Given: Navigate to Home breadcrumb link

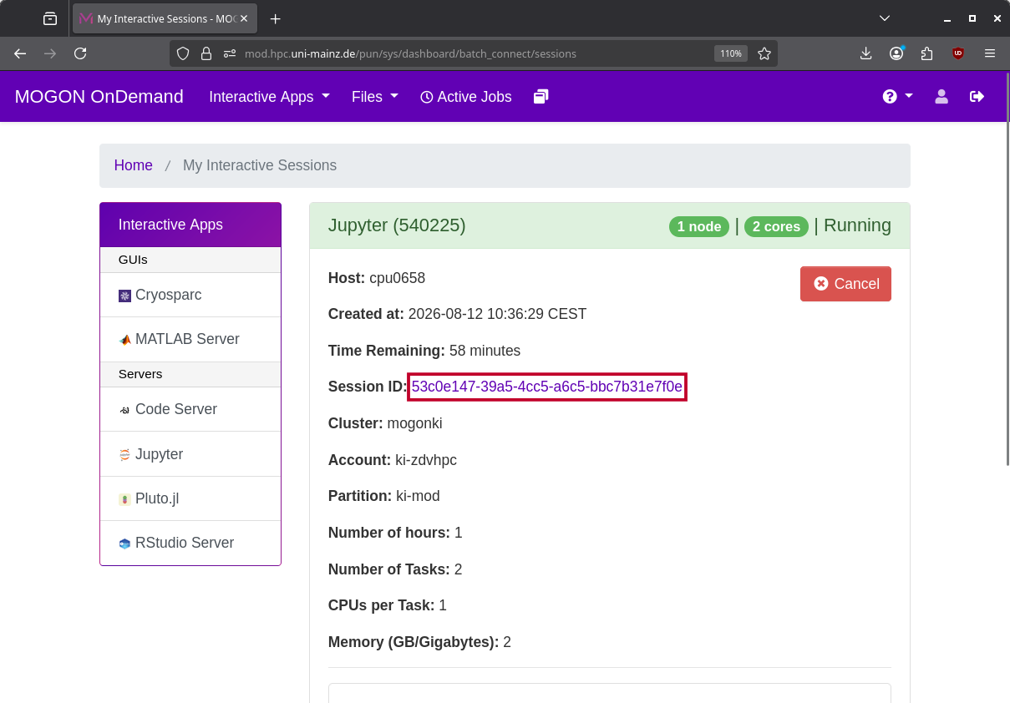Looking at the screenshot, I should 134,165.
